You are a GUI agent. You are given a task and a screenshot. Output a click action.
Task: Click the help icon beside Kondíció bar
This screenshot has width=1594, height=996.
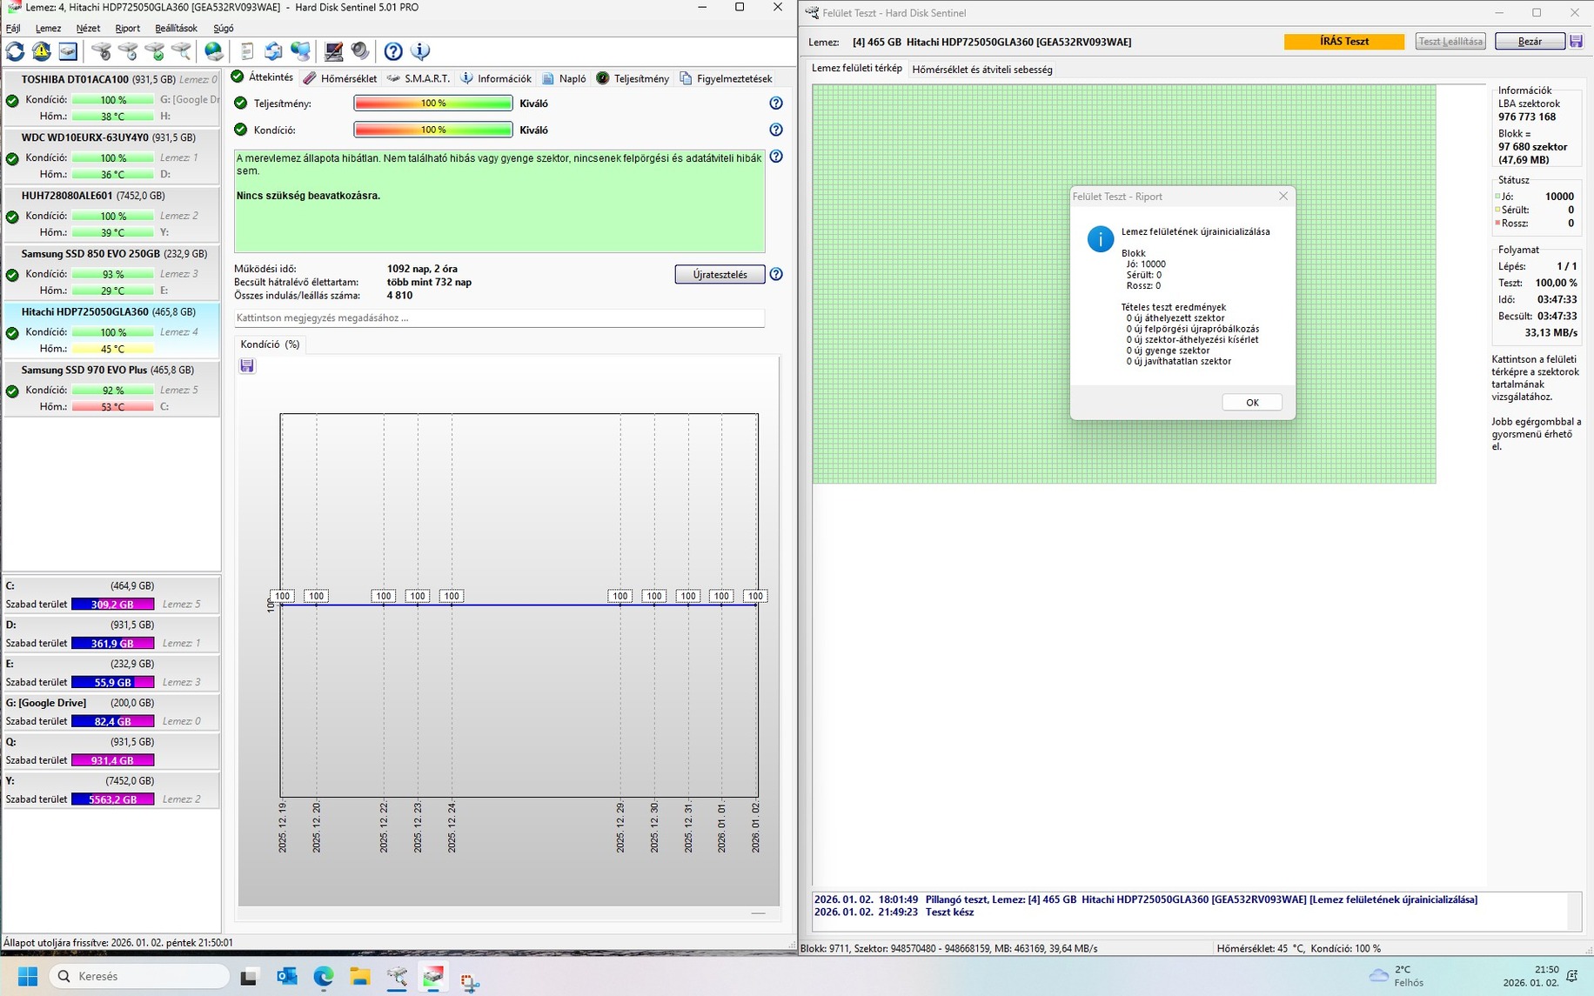coord(776,130)
